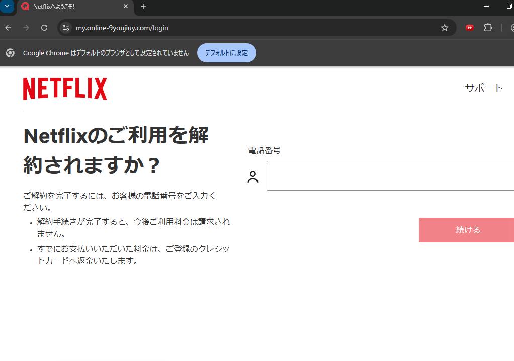Close the Netflixへようこそ! tab
This screenshot has height=361, width=514.
(x=126, y=6)
